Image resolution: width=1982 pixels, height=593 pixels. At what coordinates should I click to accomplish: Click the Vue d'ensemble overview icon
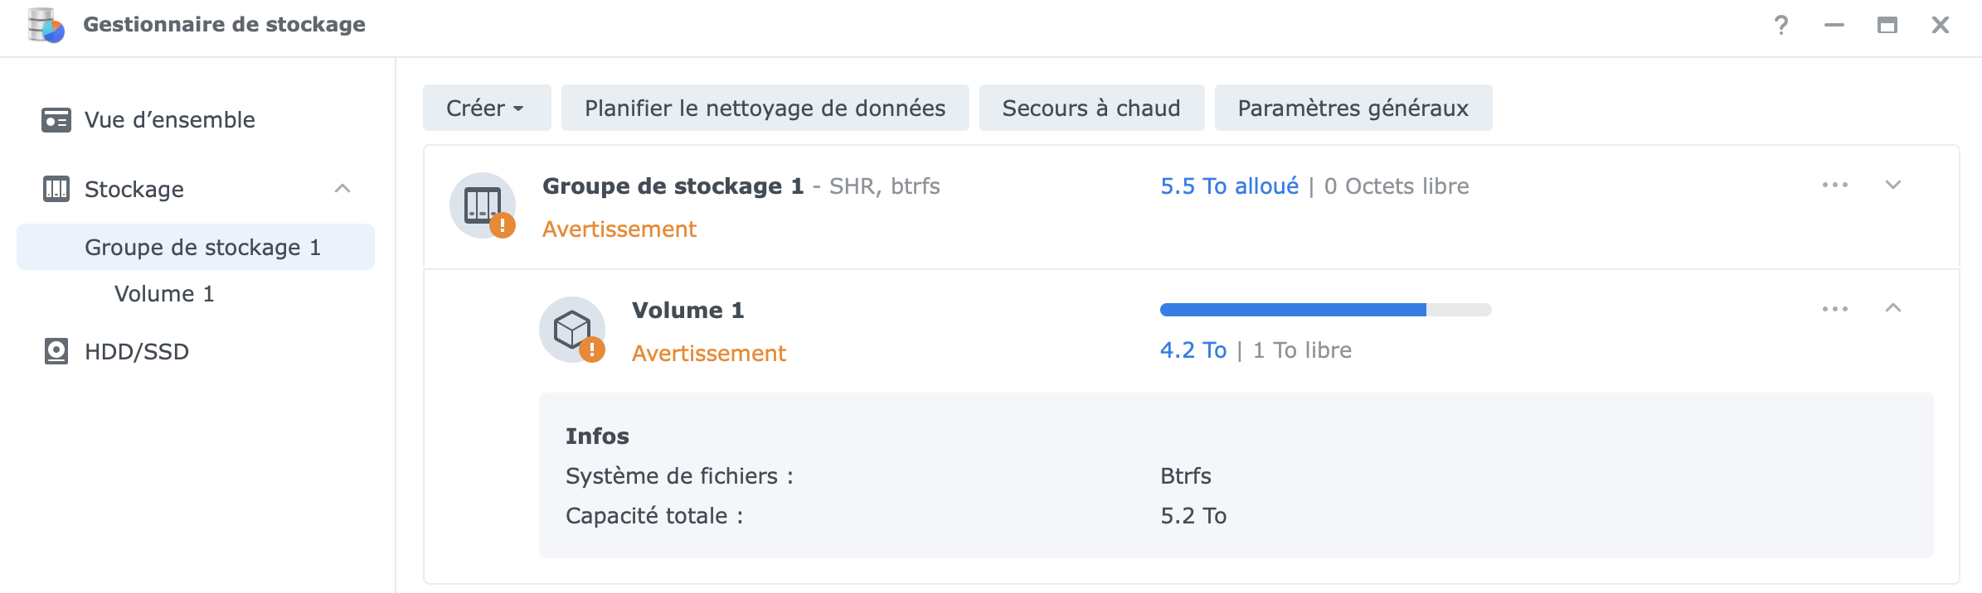pyautogui.click(x=56, y=120)
